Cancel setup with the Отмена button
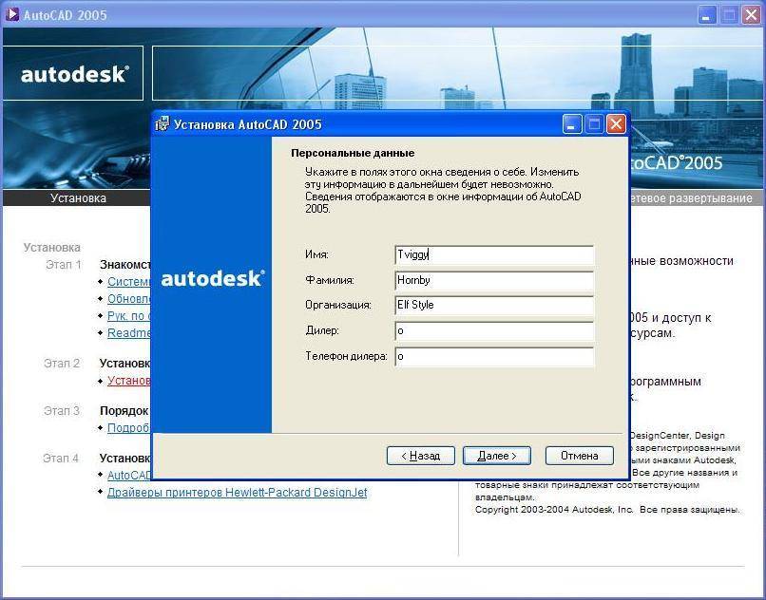This screenshot has height=600, width=766. pyautogui.click(x=580, y=456)
